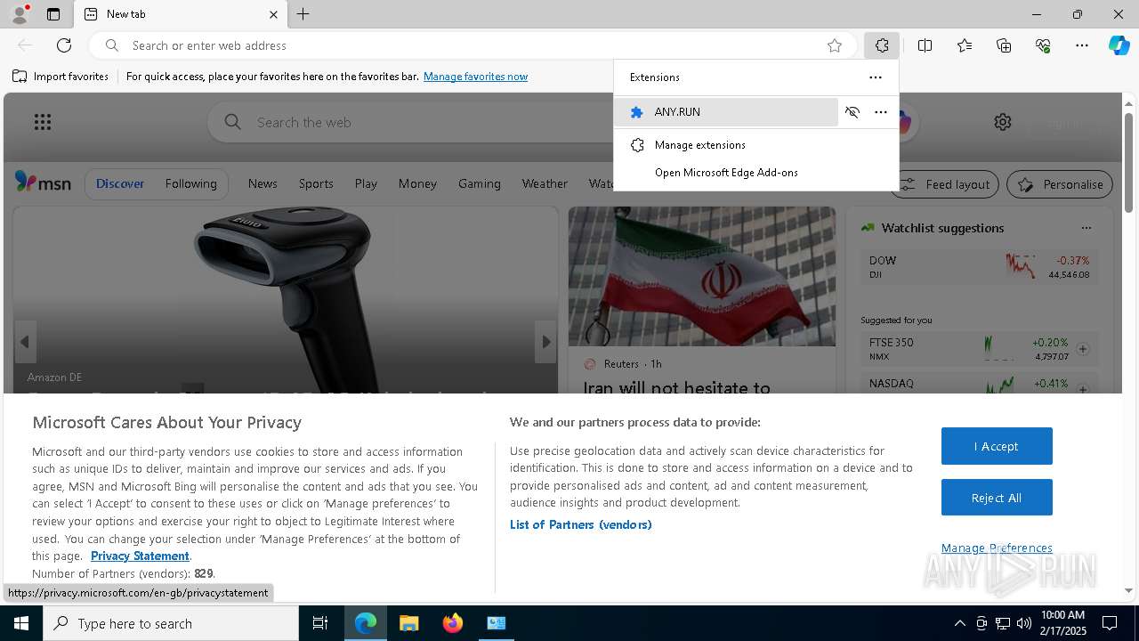Open File Explorer from taskbar
The height and width of the screenshot is (641, 1139).
(x=408, y=623)
